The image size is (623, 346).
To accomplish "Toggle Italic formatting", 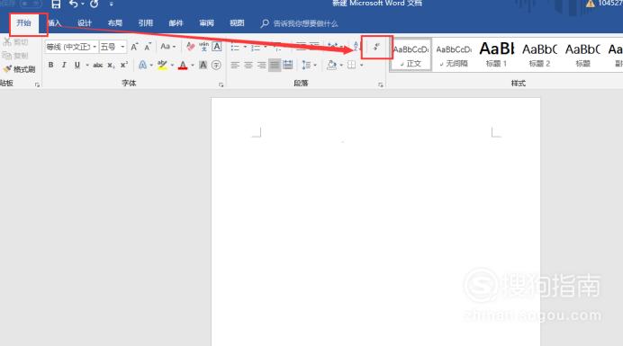I will tap(64, 65).
